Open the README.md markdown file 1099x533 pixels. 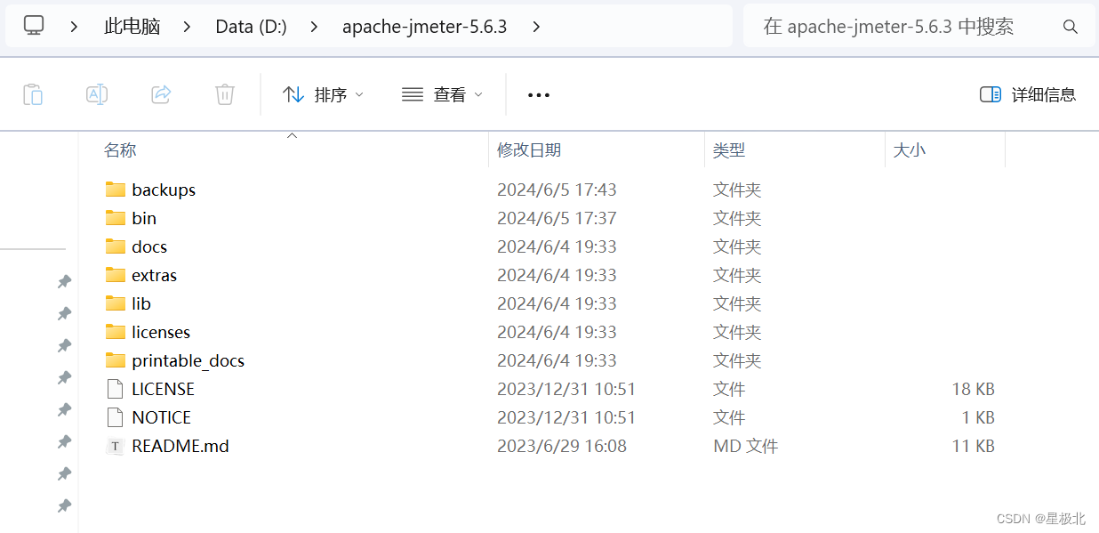[180, 446]
